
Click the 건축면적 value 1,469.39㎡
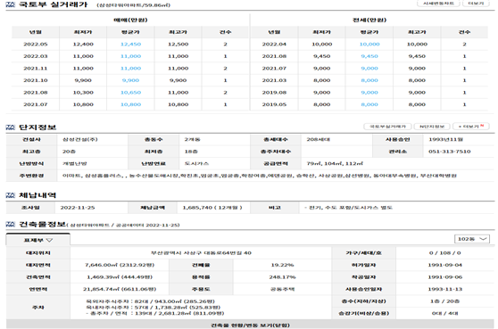120,277
